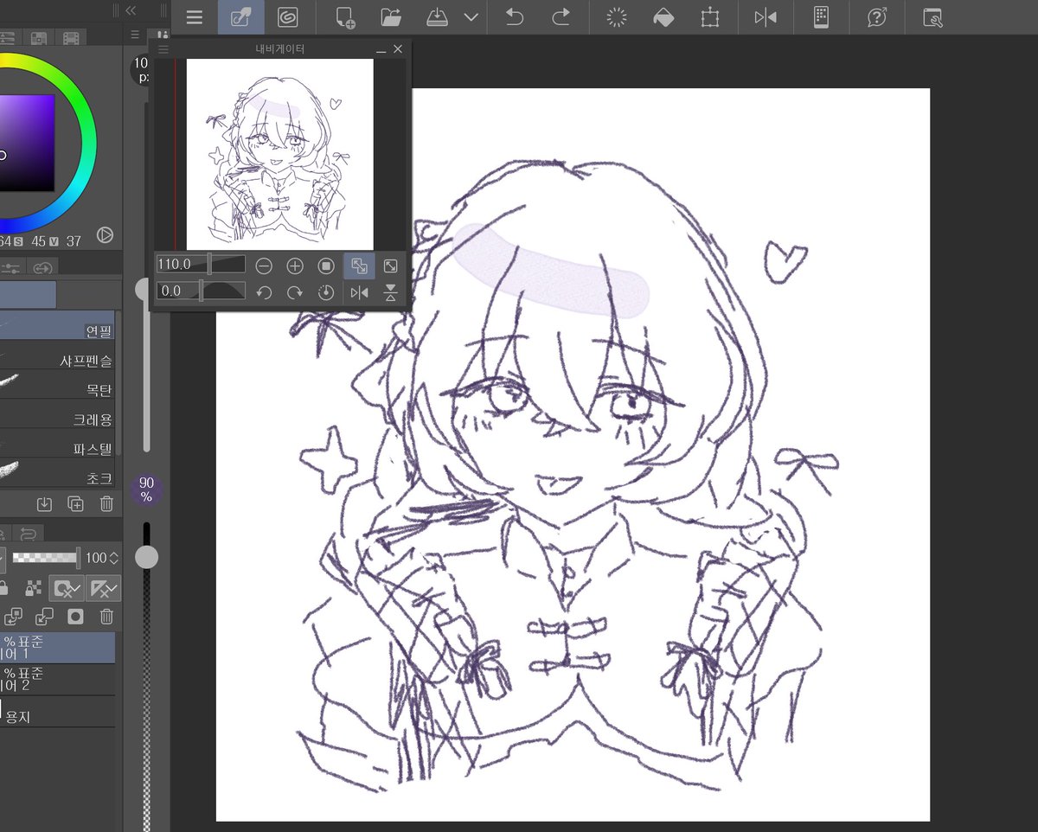The height and width of the screenshot is (832, 1038).
Task: Select layer 2 in layer list
Action: 57,679
